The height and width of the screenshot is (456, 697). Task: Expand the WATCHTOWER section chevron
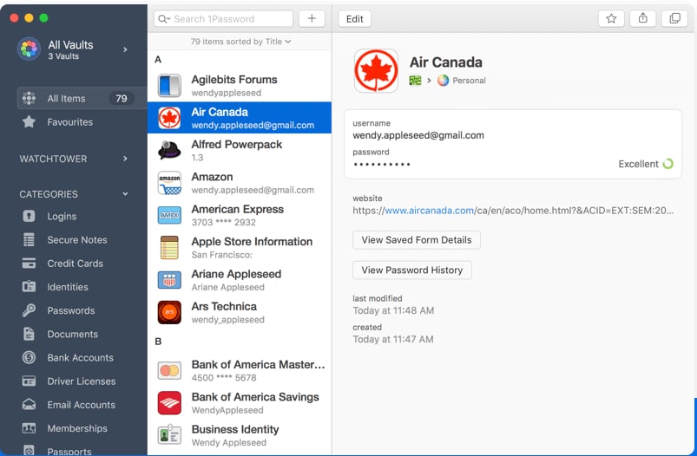coord(125,159)
